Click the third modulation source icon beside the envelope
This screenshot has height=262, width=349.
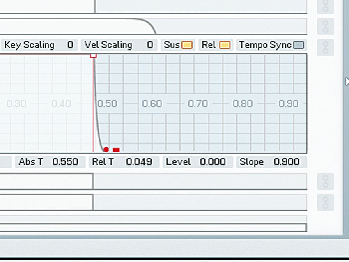[326, 47]
